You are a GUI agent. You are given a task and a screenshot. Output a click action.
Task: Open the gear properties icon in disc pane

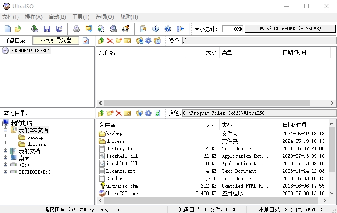click(x=148, y=40)
